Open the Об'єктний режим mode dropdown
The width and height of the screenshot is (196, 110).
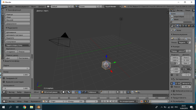(x=51, y=92)
